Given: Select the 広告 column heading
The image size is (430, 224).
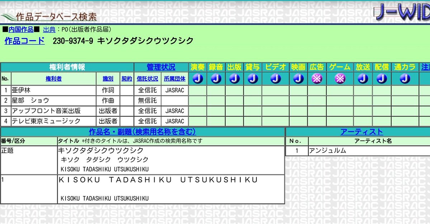Looking at the screenshot, I should (x=317, y=67).
